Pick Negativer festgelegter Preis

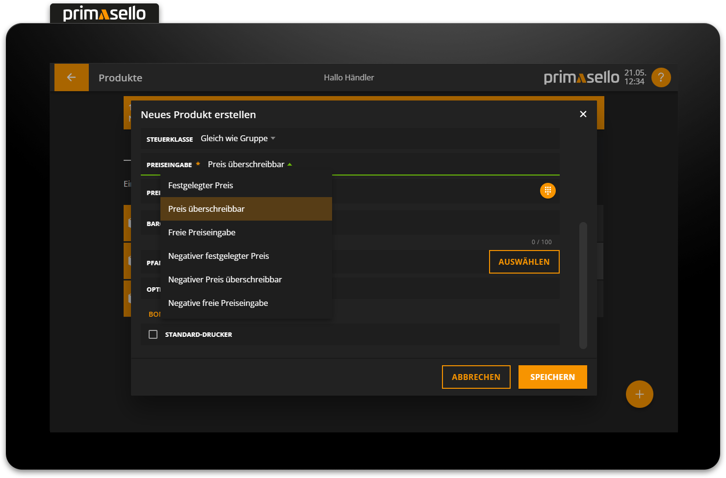pos(218,256)
